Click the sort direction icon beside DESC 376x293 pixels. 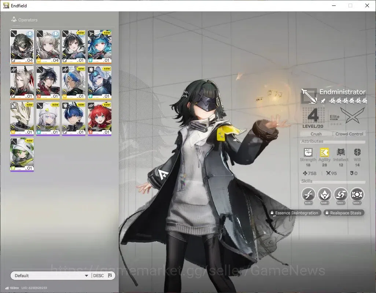pyautogui.click(x=110, y=275)
